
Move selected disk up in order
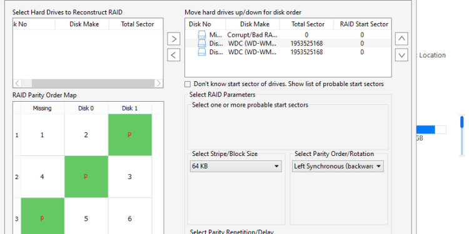tap(401, 39)
